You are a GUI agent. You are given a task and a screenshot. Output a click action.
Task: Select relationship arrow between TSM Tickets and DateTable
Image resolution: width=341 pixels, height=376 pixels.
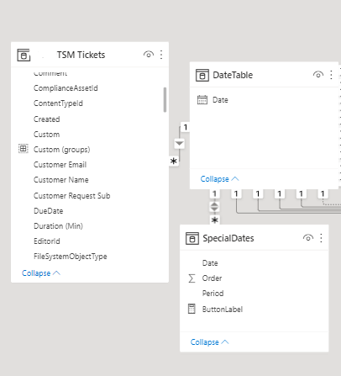coord(179,144)
